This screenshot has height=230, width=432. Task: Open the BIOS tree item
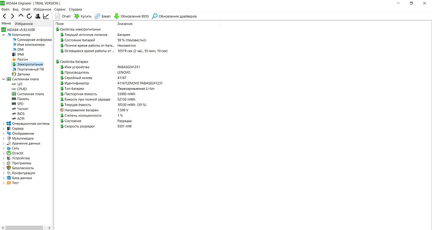[x=18, y=113]
